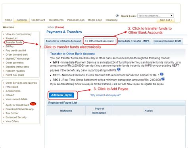Image resolution: width=188 pixels, height=148 pixels.
Task: Open Your Offers link
Action: pyautogui.click(x=12, y=122)
